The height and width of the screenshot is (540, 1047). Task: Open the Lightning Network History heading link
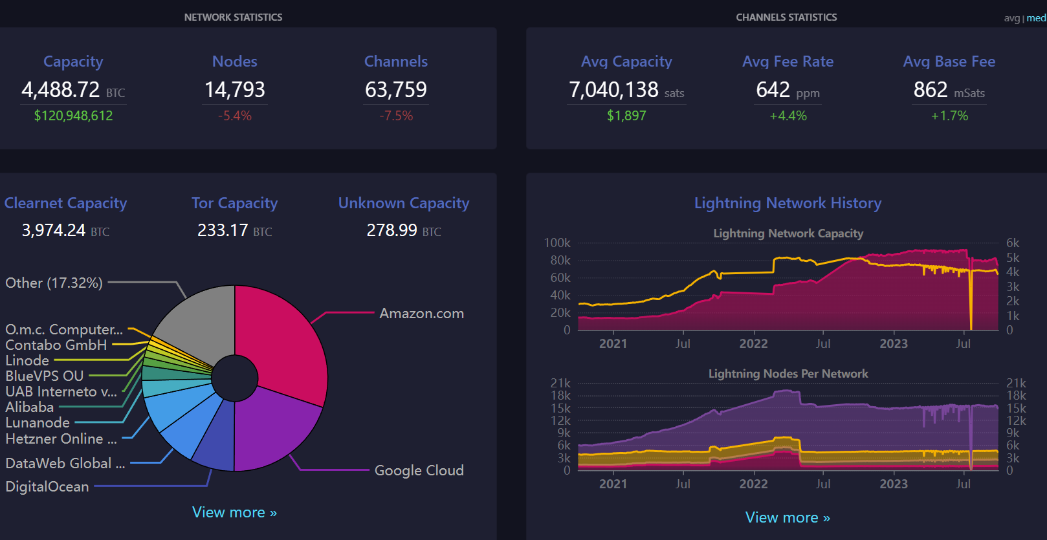click(788, 203)
